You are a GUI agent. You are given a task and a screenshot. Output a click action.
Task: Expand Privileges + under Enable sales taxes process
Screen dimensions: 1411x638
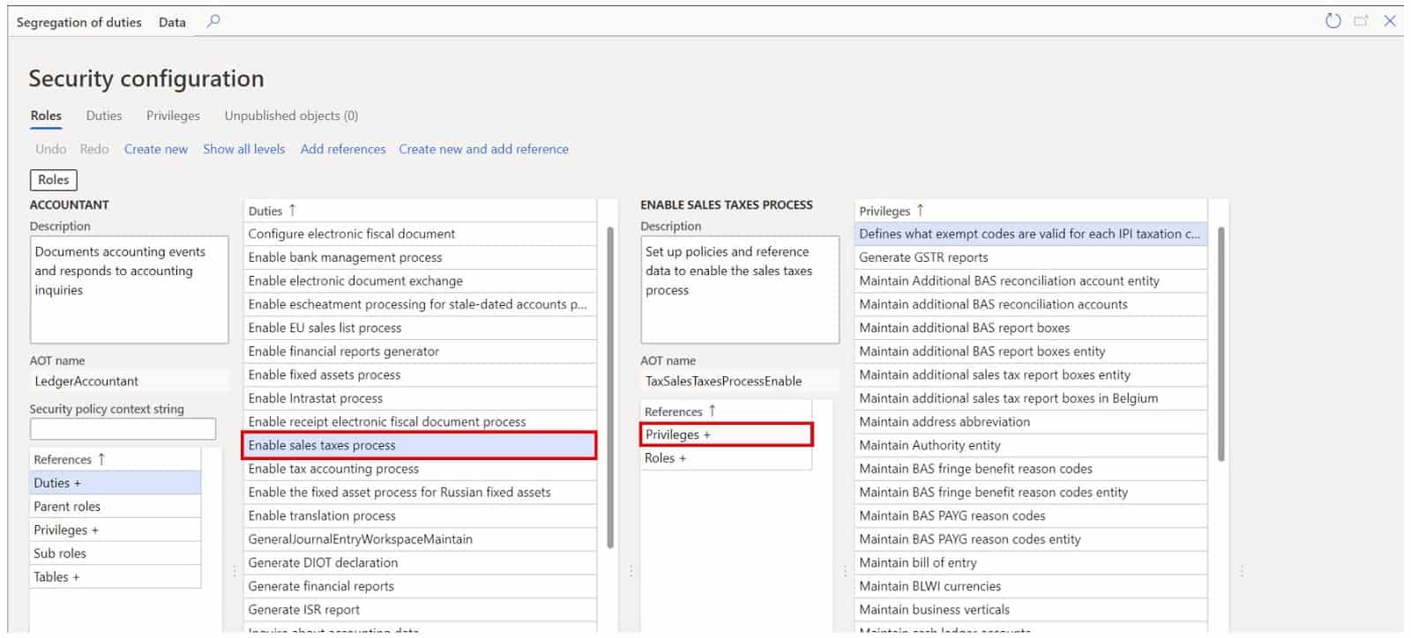pyautogui.click(x=726, y=434)
